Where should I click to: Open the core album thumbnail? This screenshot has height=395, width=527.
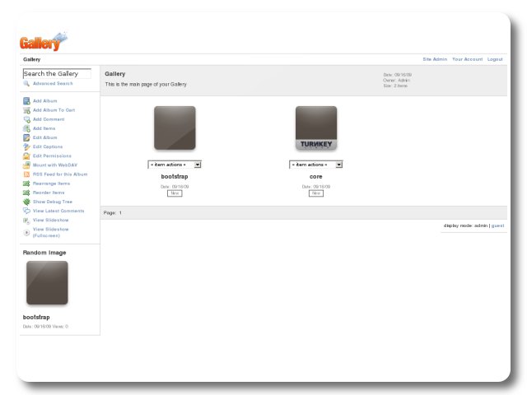[316, 128]
